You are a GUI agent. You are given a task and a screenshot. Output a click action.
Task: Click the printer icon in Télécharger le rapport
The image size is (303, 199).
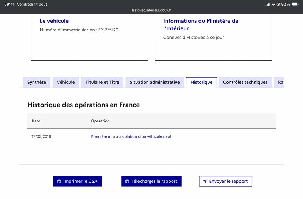click(x=127, y=182)
